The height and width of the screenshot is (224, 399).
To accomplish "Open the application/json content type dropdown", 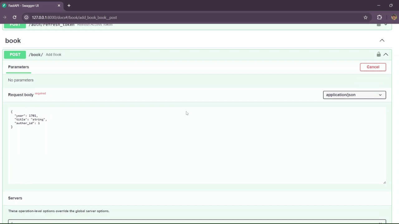I will [x=354, y=95].
